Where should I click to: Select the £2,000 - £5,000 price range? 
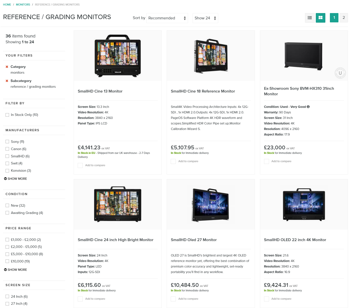(x=7, y=247)
